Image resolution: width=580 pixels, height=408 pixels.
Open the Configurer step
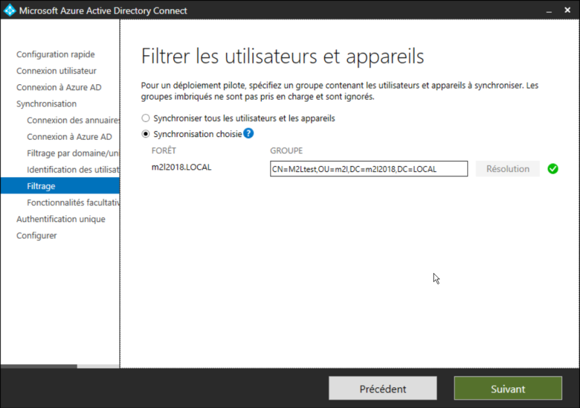(37, 236)
